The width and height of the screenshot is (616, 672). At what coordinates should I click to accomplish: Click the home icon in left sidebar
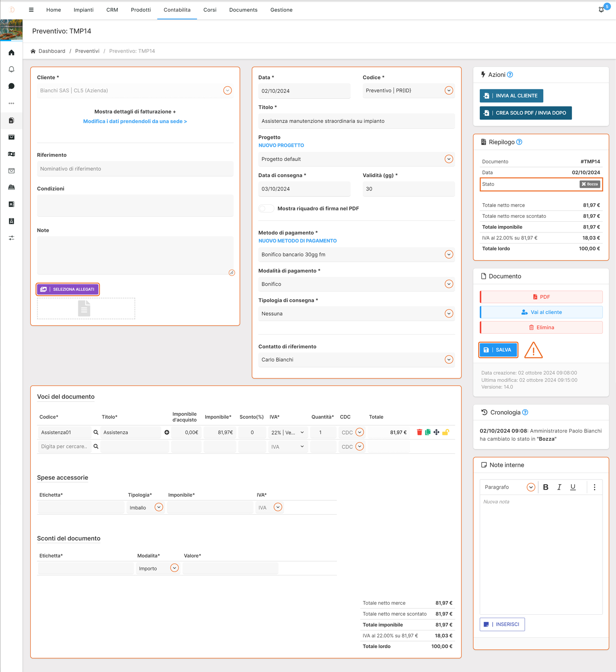point(12,53)
